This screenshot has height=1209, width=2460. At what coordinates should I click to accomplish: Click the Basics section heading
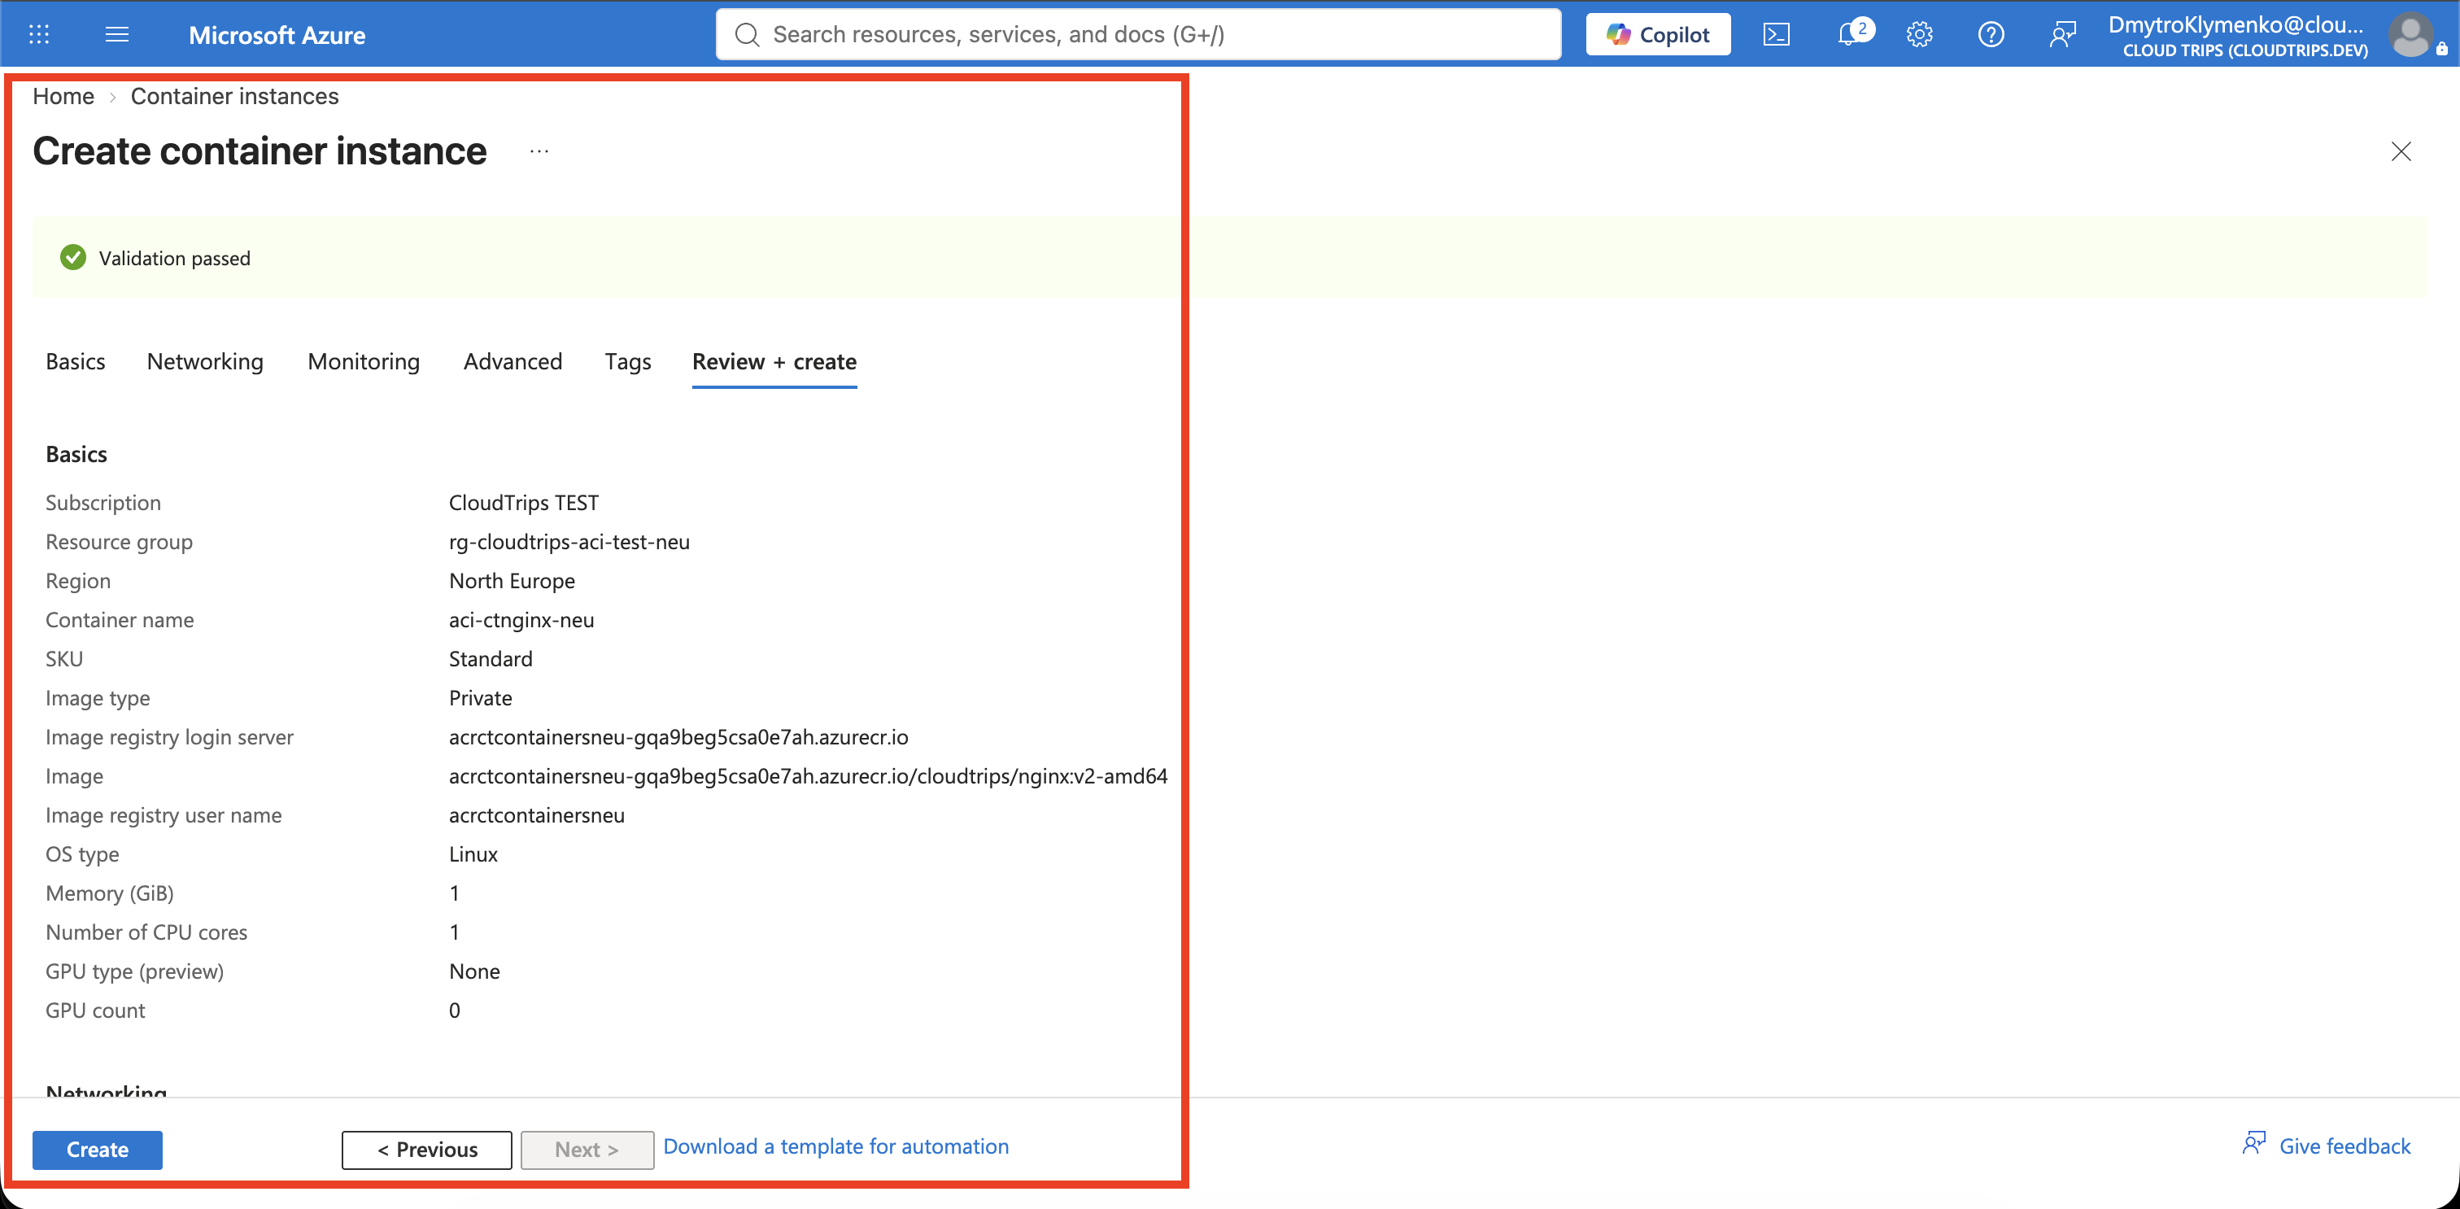coord(76,455)
